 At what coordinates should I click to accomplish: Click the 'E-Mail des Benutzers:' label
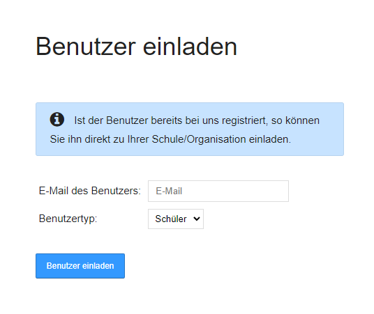[90, 191]
